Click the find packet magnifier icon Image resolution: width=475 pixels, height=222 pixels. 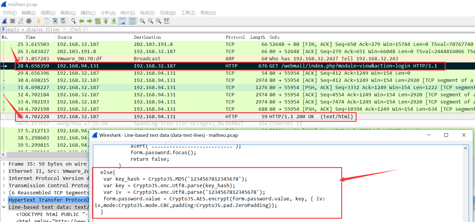pyautogui.click(x=73, y=21)
